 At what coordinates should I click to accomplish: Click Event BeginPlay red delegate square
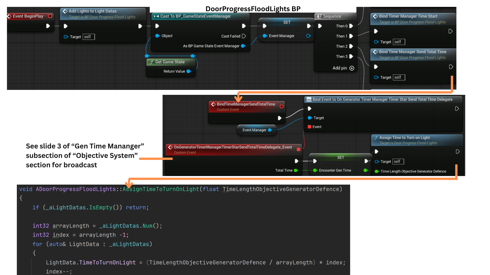click(x=50, y=16)
